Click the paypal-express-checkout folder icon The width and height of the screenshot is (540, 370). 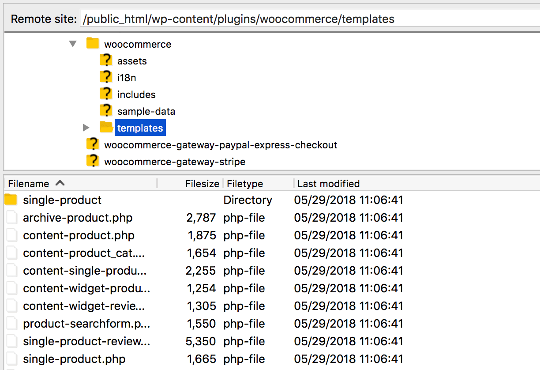click(92, 144)
